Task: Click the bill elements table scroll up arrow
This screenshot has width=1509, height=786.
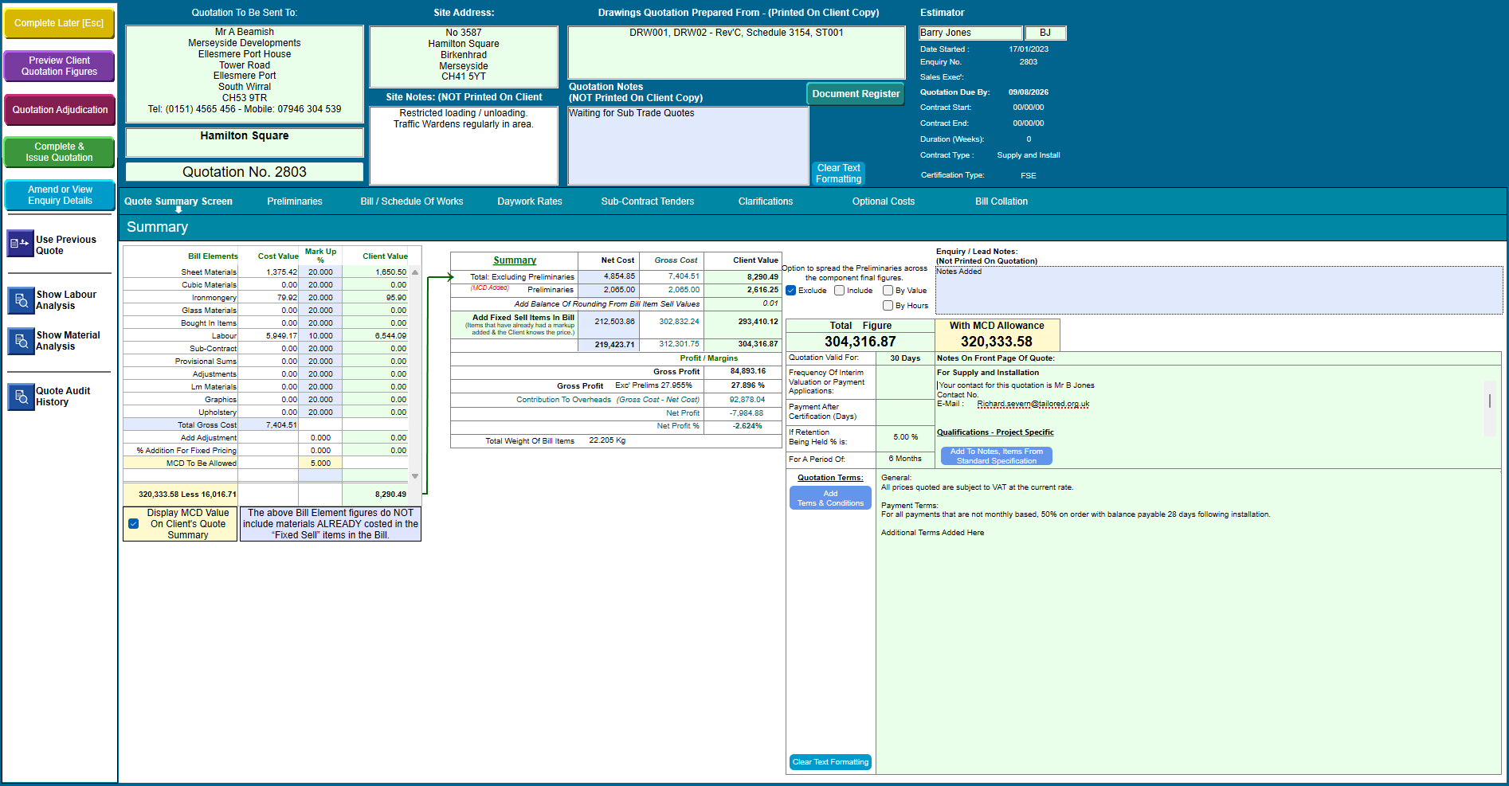Action: coord(415,272)
